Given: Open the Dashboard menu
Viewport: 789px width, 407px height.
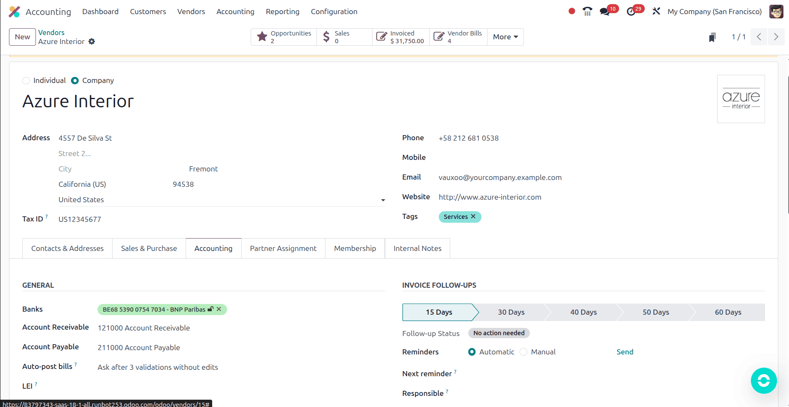Looking at the screenshot, I should 100,12.
